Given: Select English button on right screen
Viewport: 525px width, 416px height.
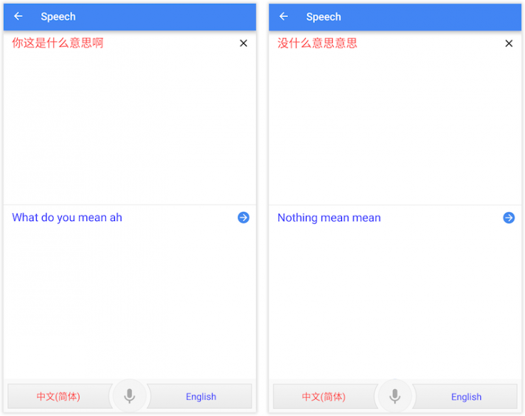Looking at the screenshot, I should tap(465, 397).
